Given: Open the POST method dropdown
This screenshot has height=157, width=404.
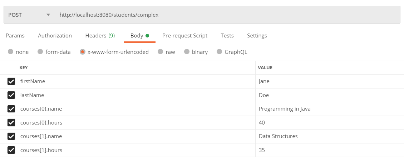Looking at the screenshot, I should click(x=29, y=15).
